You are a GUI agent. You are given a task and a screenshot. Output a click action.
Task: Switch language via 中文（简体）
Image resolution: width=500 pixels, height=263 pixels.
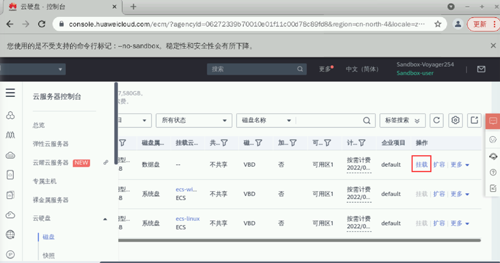[x=362, y=69]
